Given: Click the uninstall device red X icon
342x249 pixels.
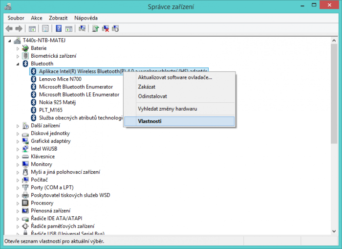Looking at the screenshot, I should point(105,29).
